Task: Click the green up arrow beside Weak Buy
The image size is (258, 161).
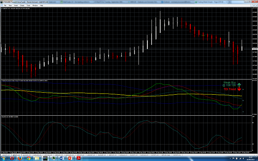Action: (239, 85)
